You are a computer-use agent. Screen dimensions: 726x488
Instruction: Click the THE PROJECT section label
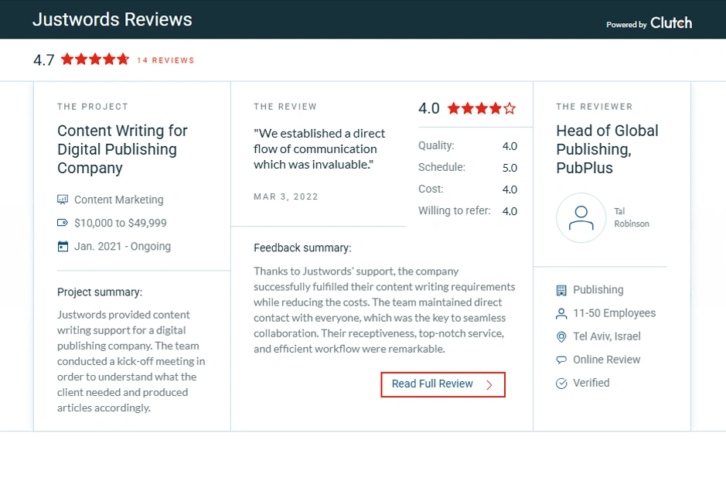pyautogui.click(x=93, y=107)
